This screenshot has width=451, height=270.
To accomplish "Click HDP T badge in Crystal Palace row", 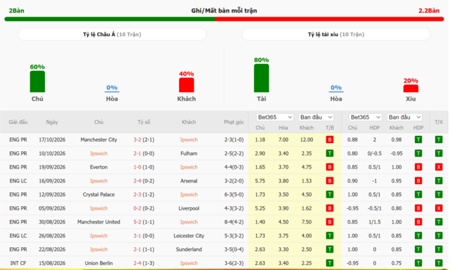I will pos(418,194).
